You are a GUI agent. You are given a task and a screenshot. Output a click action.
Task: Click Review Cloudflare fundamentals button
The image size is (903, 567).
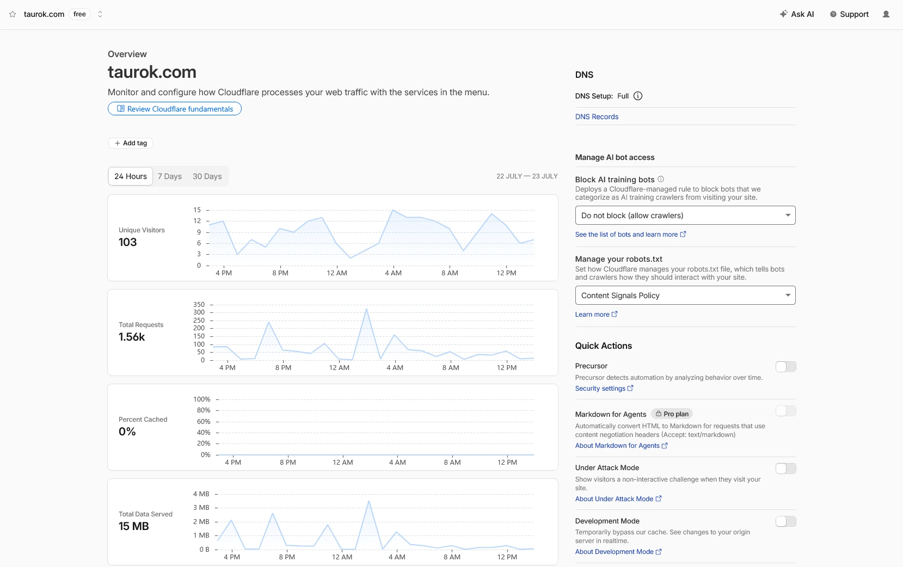coord(175,109)
